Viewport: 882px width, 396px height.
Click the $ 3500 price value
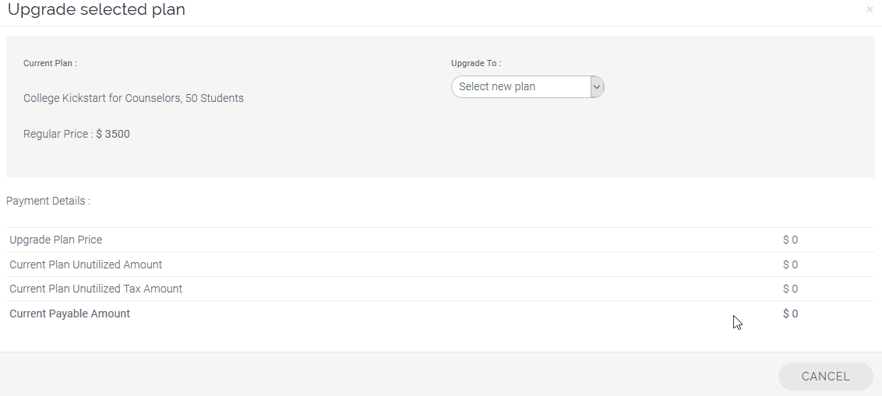click(113, 135)
